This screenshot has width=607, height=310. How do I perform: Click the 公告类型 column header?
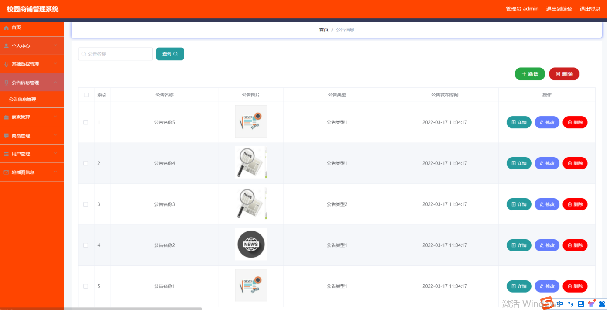[x=337, y=95]
